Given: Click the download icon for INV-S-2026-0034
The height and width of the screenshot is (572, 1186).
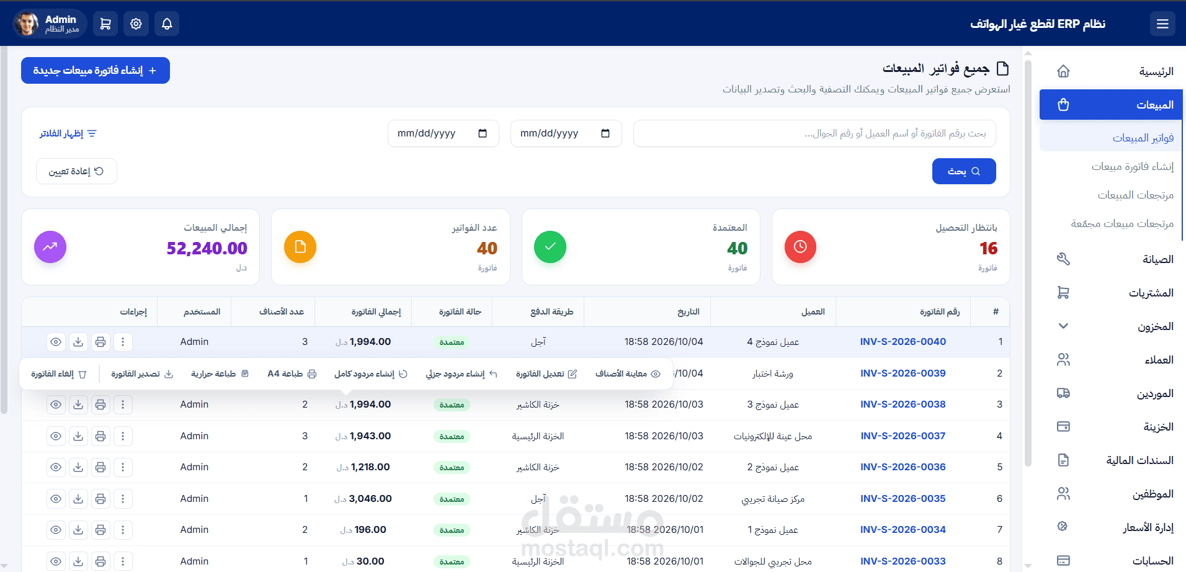Looking at the screenshot, I should tap(78, 530).
